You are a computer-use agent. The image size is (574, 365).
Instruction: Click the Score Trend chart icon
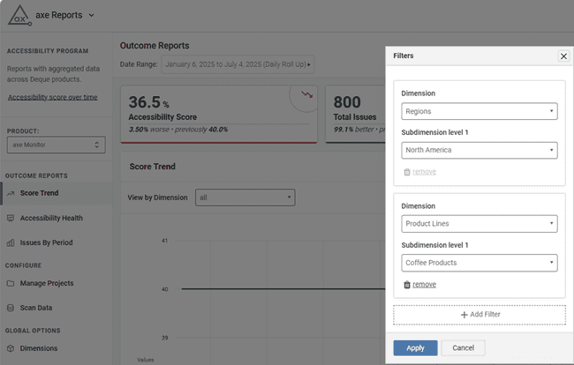[11, 193]
